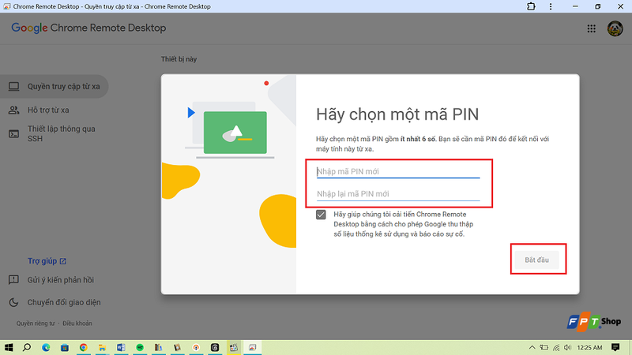Click the terminal icon beside SSH setup
This screenshot has height=355, width=632.
(x=13, y=134)
